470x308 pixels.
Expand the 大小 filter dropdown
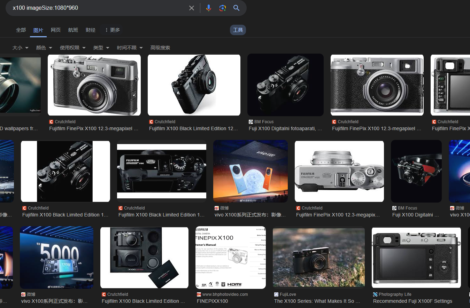21,48
